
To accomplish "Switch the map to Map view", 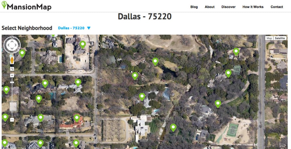I will coord(269,38).
